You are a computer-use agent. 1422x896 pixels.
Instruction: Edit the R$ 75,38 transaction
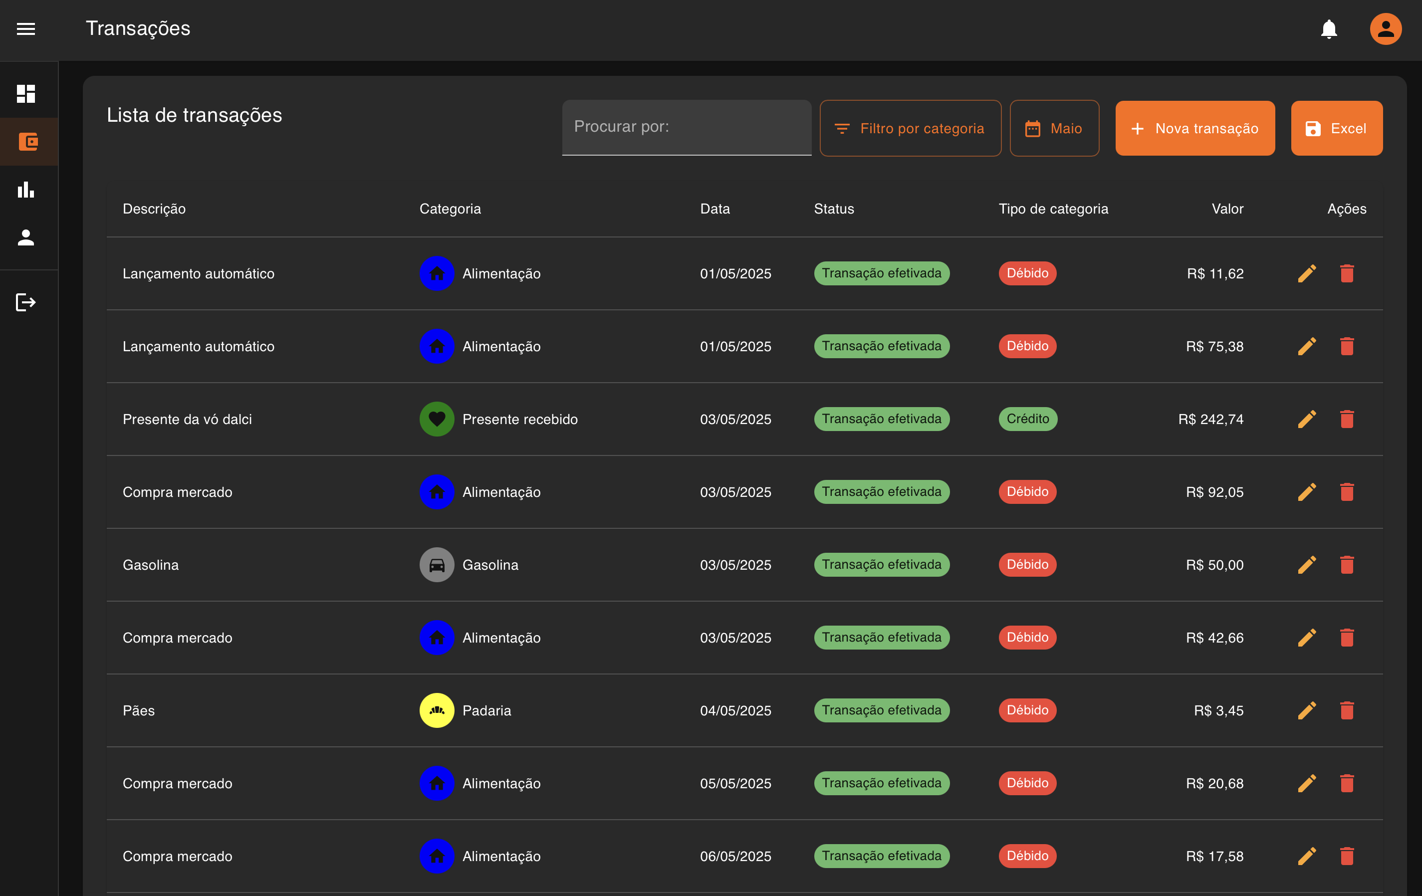click(1307, 346)
